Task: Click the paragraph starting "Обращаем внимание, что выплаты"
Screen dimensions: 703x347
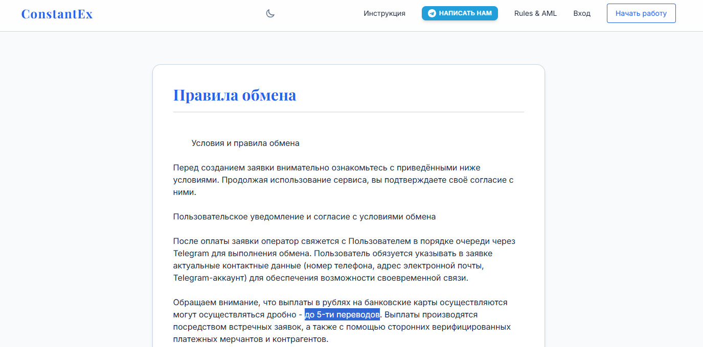Action: (x=342, y=321)
